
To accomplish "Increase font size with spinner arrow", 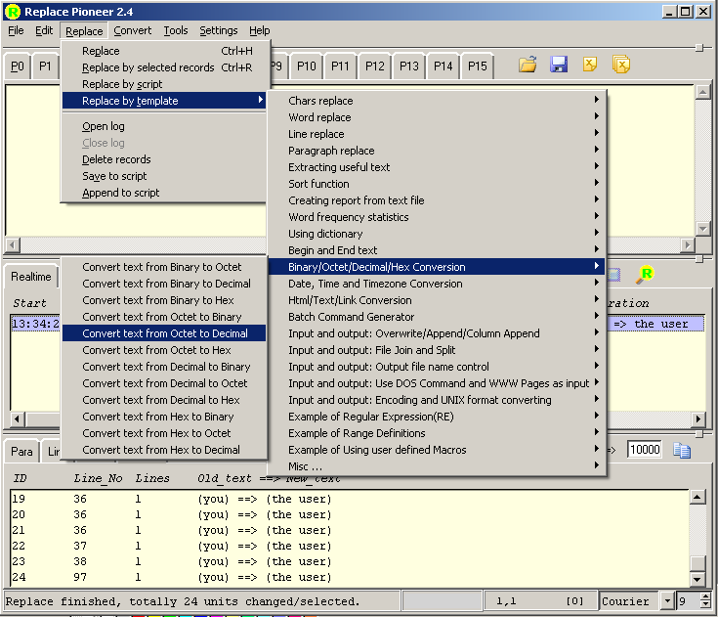I will (705, 597).
